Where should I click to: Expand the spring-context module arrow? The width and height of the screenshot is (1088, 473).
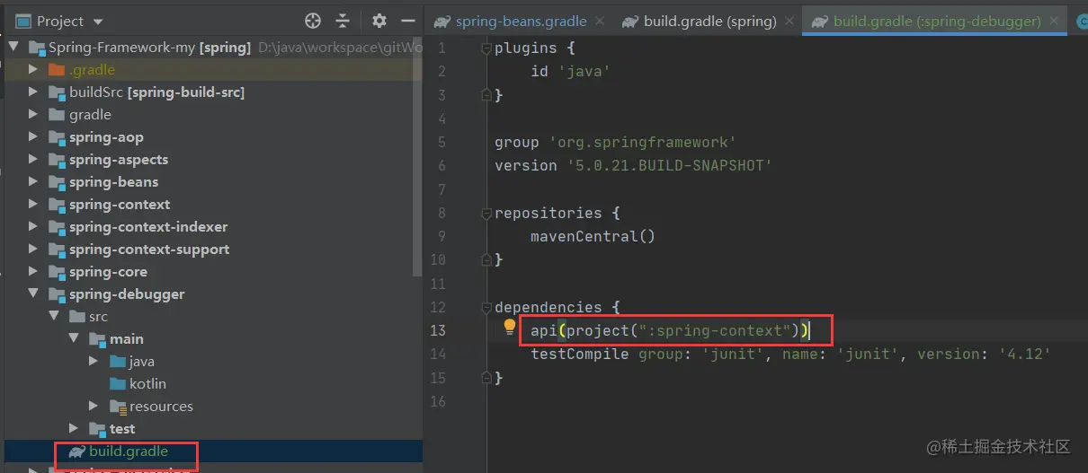[x=33, y=204]
